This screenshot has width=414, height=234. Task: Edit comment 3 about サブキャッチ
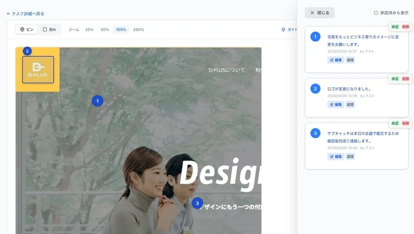(x=336, y=157)
